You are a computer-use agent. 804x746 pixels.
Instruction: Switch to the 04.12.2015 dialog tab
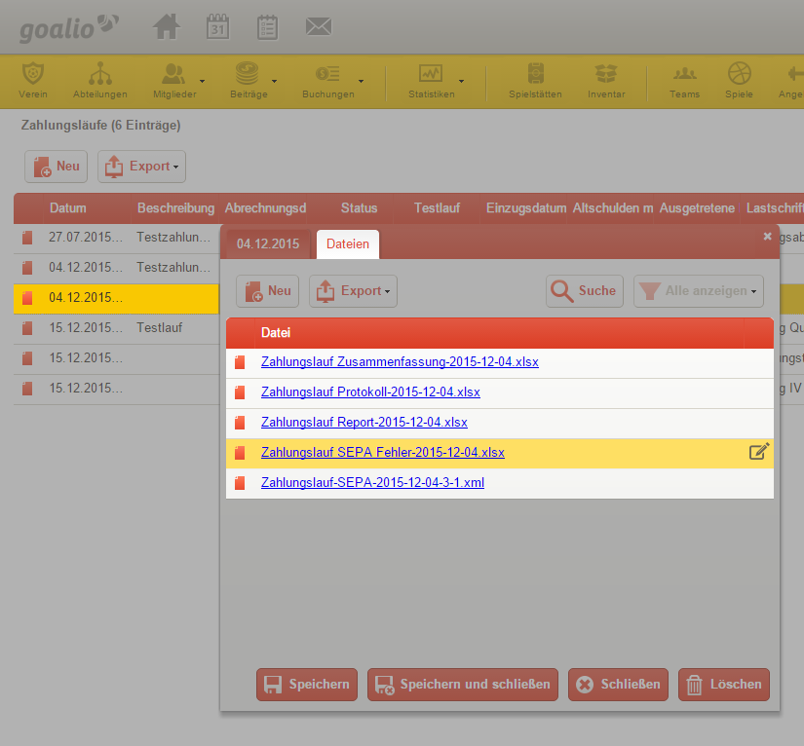tap(268, 243)
